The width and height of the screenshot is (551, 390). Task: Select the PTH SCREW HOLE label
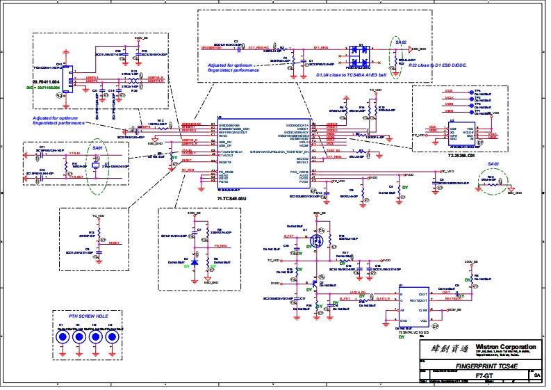tap(87, 316)
